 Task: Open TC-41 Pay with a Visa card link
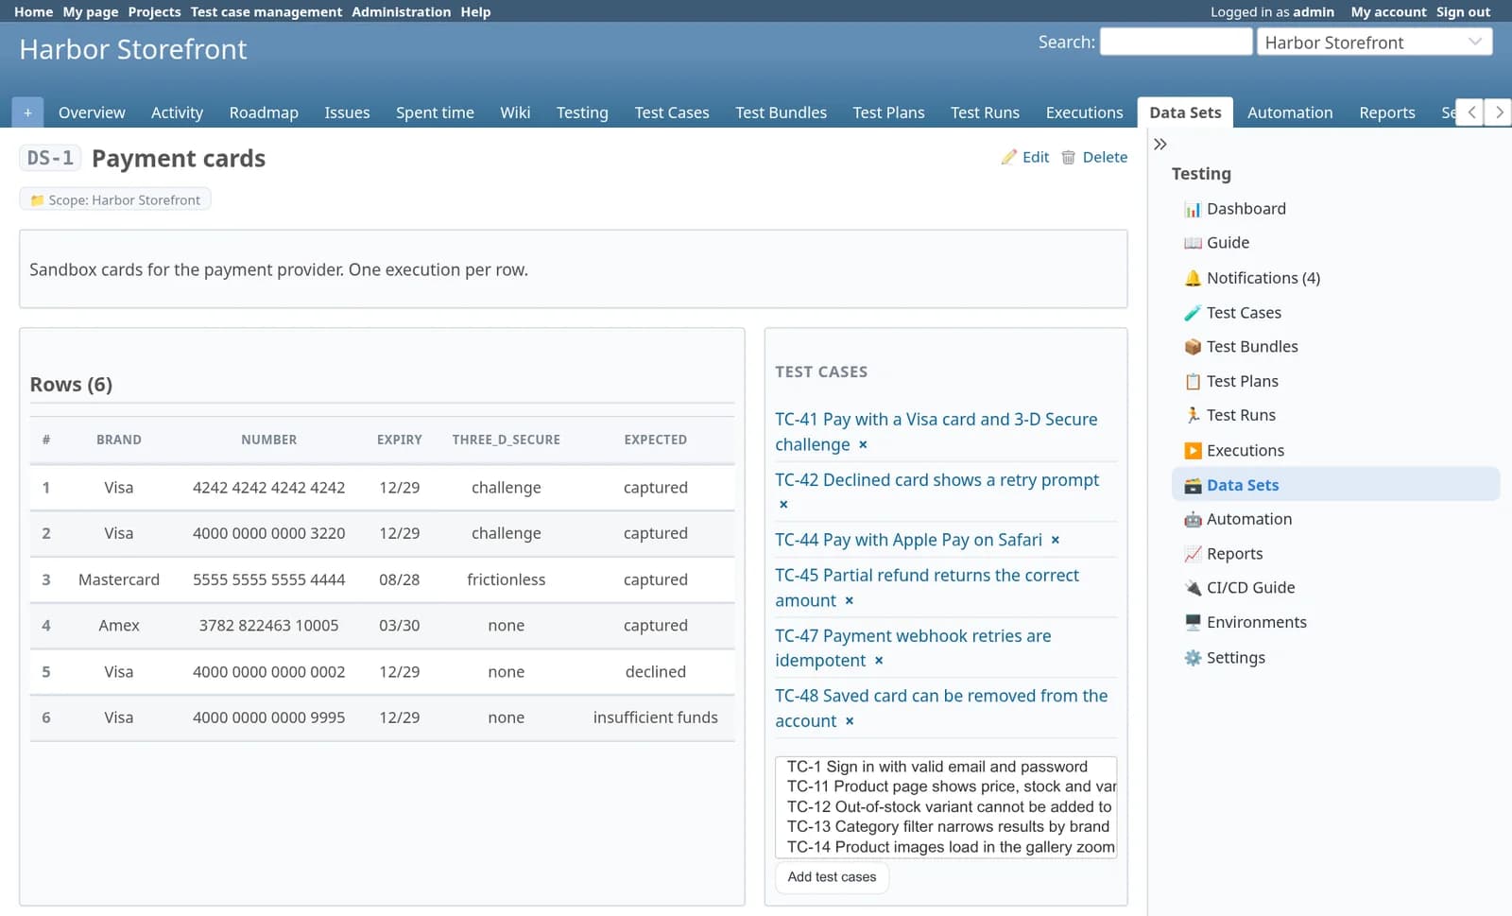(936, 432)
